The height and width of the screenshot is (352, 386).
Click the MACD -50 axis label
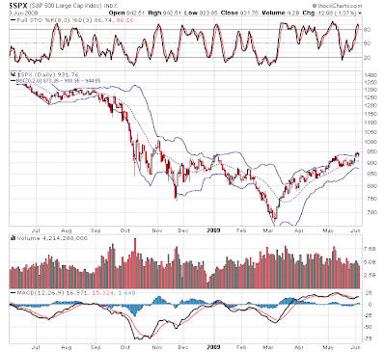tap(369, 327)
